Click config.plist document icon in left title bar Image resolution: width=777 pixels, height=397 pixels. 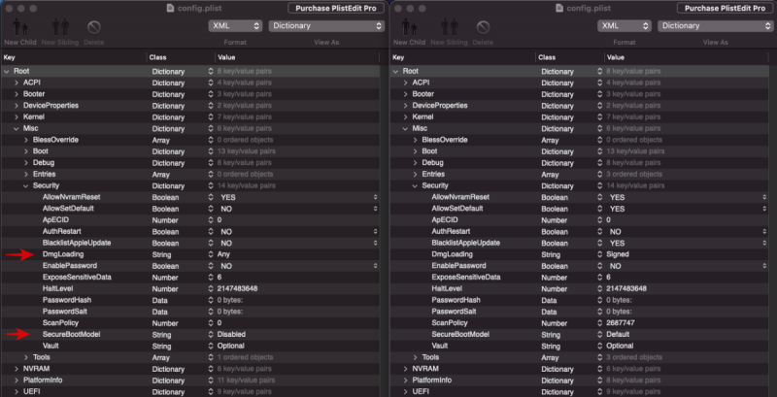[171, 9]
